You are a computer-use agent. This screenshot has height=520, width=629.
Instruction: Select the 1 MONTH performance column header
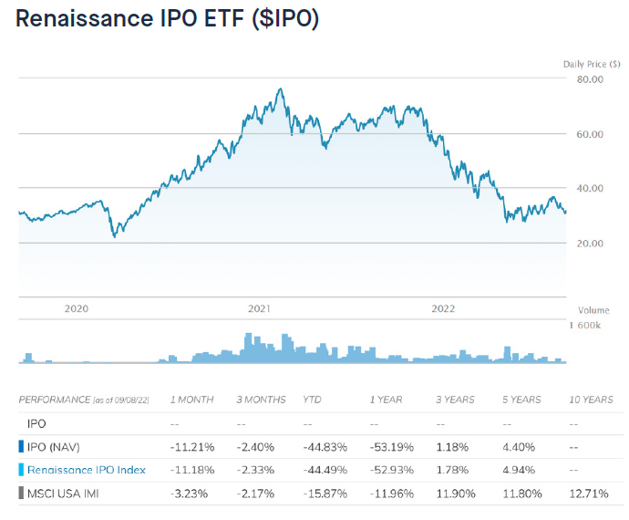pos(193,400)
